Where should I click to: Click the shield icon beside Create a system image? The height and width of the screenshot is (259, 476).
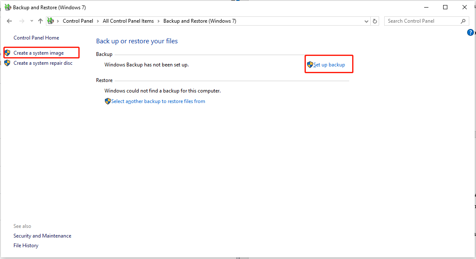tap(7, 52)
